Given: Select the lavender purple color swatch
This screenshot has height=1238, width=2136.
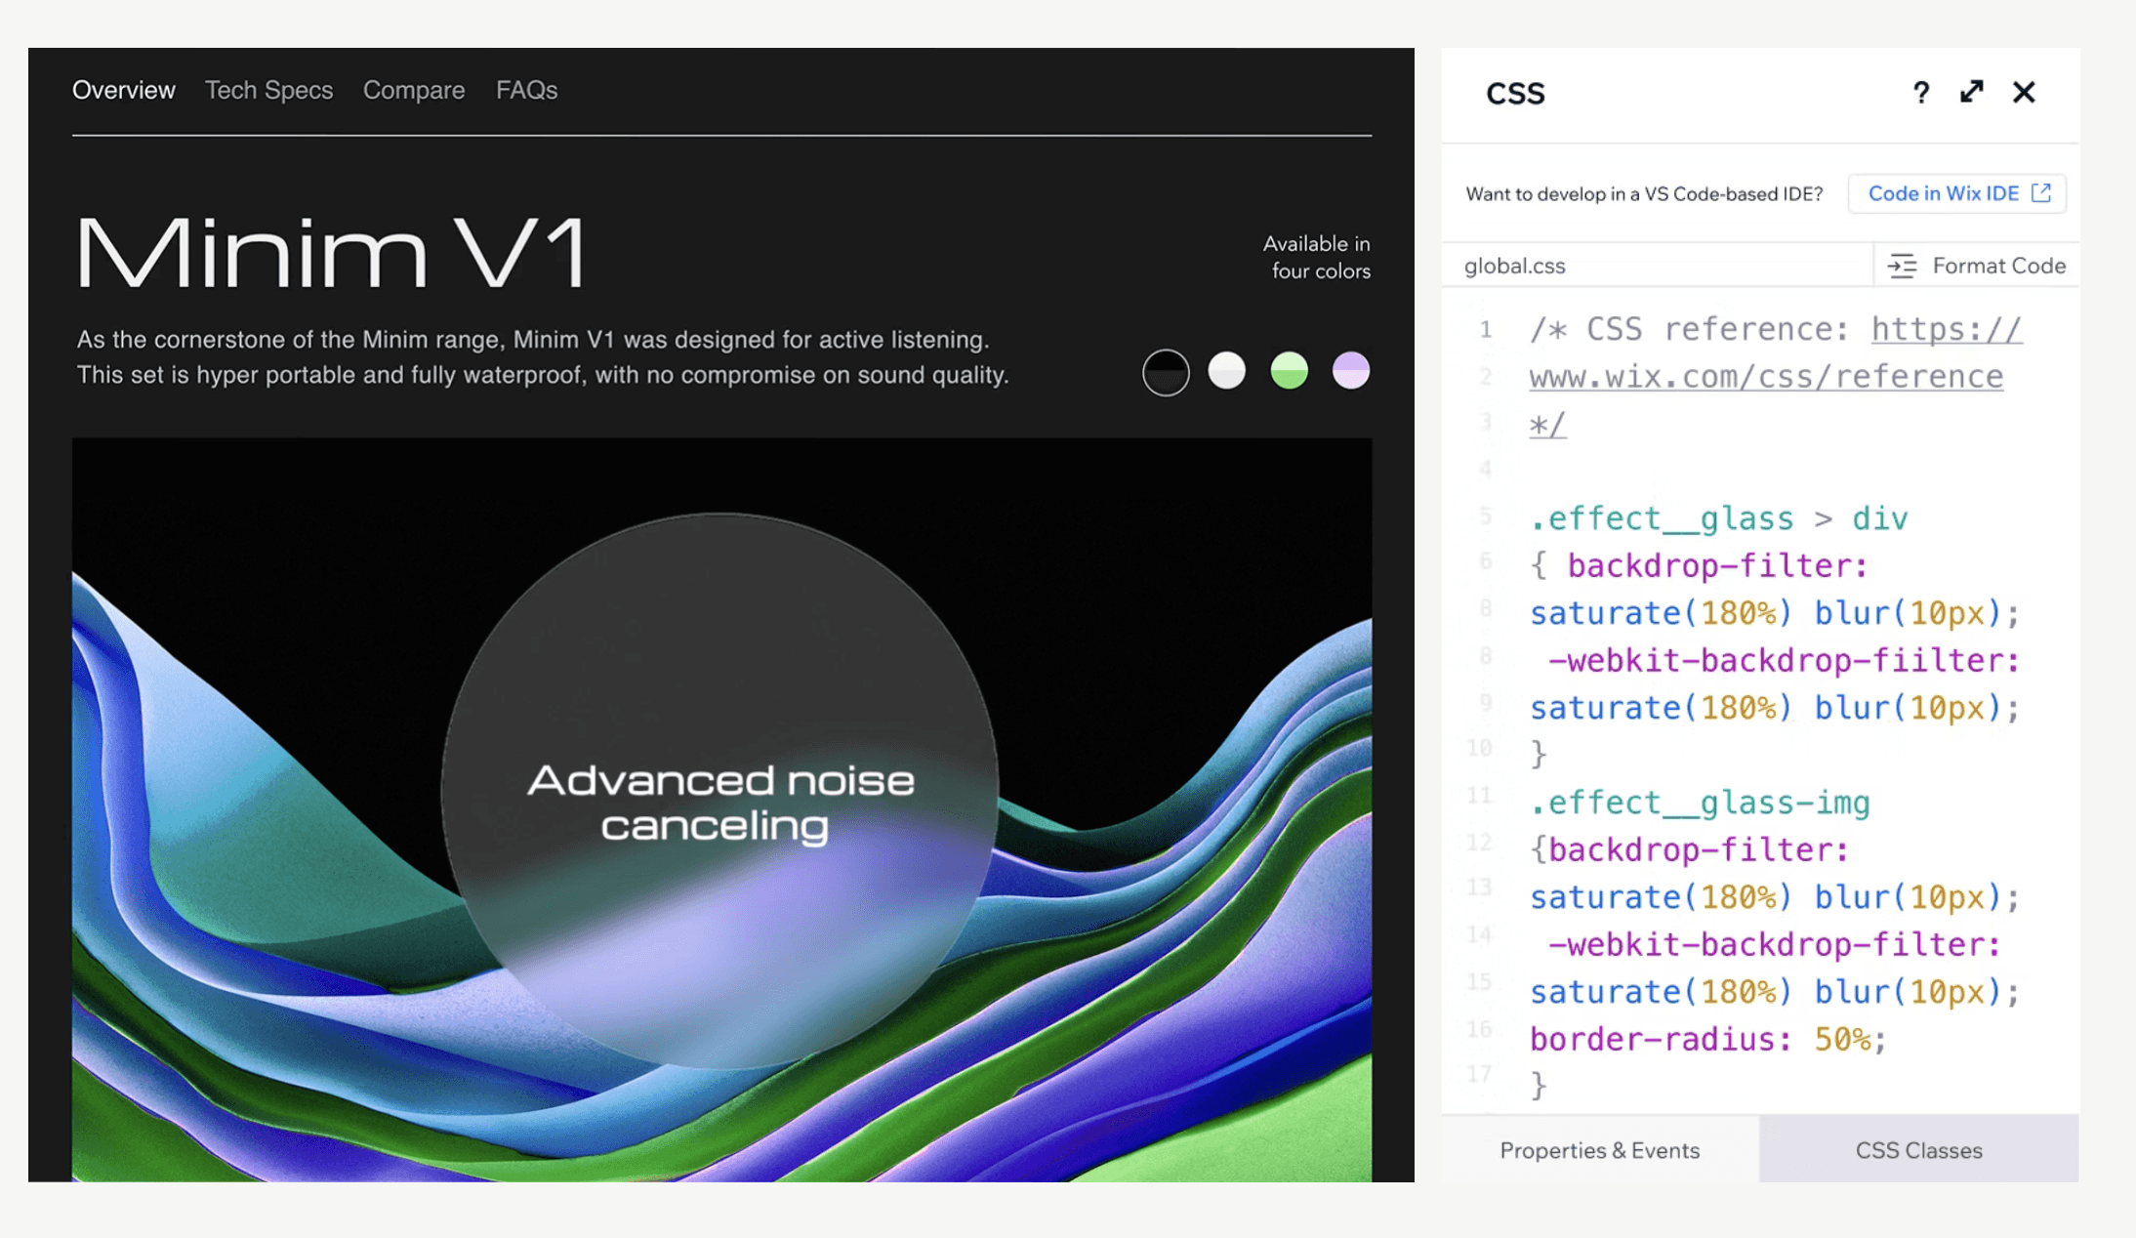Looking at the screenshot, I should tap(1351, 371).
